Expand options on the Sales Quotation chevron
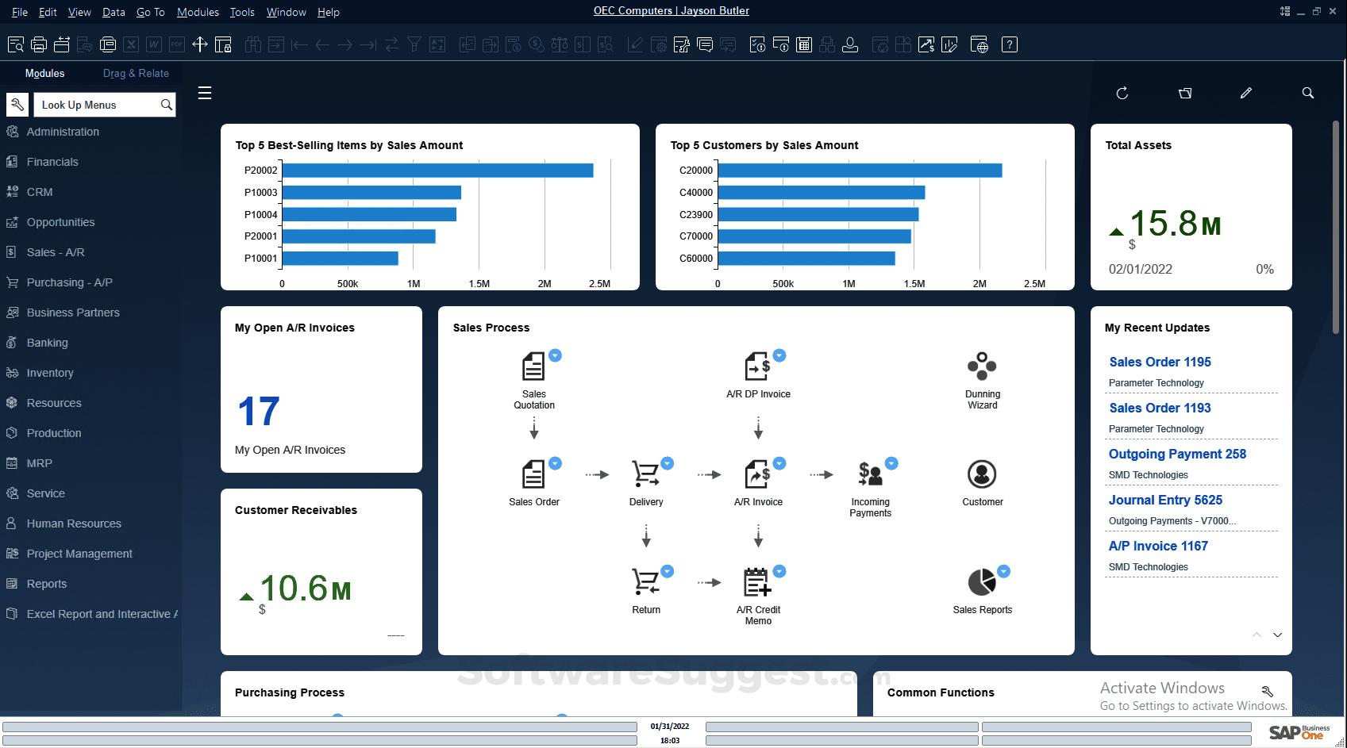Screen dimensions: 1347x748 (x=555, y=355)
